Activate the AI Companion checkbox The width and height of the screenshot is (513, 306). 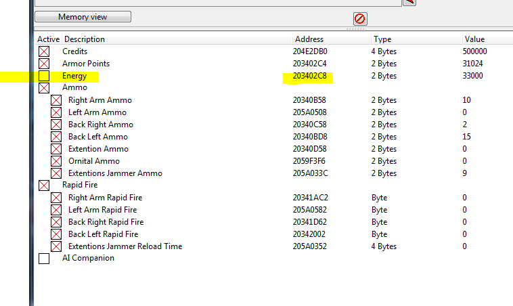pyautogui.click(x=44, y=259)
